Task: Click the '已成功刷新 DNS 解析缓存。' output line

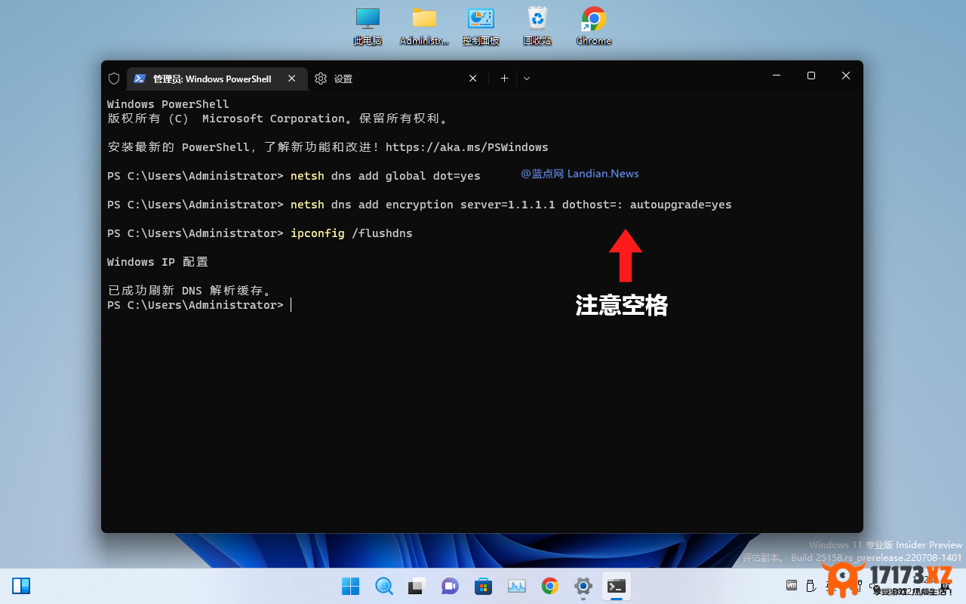Action: [x=189, y=291]
